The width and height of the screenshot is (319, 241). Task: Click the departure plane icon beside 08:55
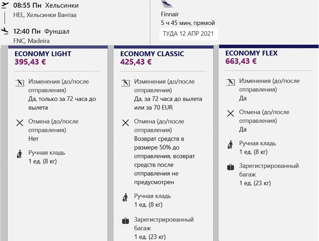[x=5, y=5]
